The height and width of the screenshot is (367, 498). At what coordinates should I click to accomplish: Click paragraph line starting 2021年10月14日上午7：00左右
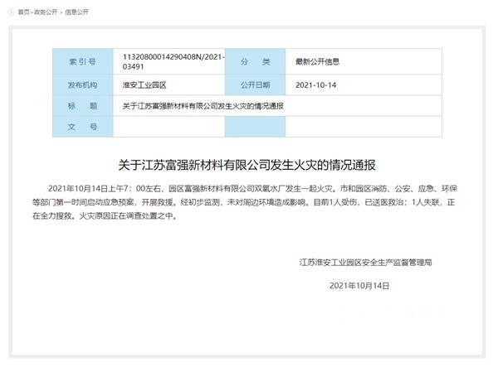point(252,189)
